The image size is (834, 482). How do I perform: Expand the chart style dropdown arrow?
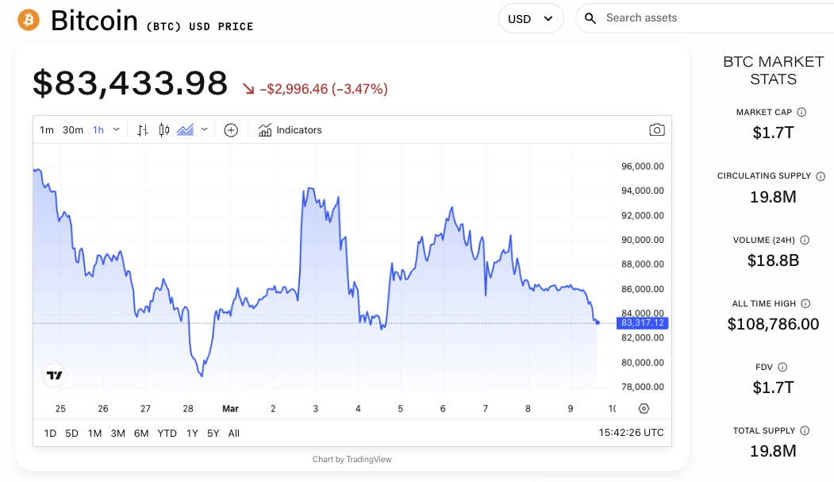(205, 129)
